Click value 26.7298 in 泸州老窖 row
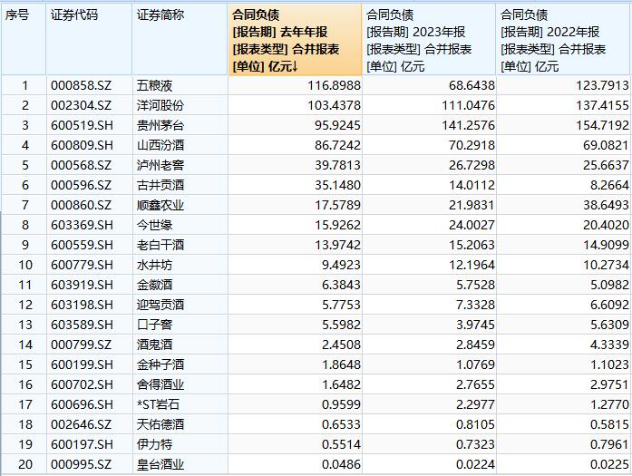This screenshot has height=476, width=632. (x=472, y=165)
